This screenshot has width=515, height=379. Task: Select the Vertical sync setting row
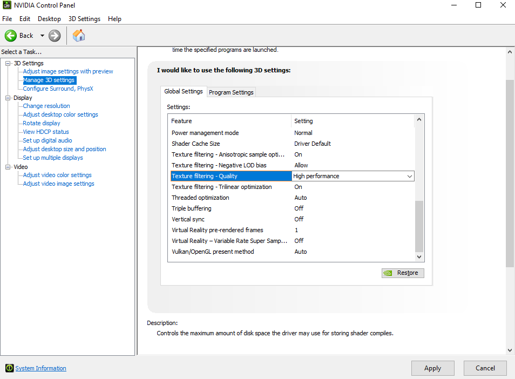292,219
